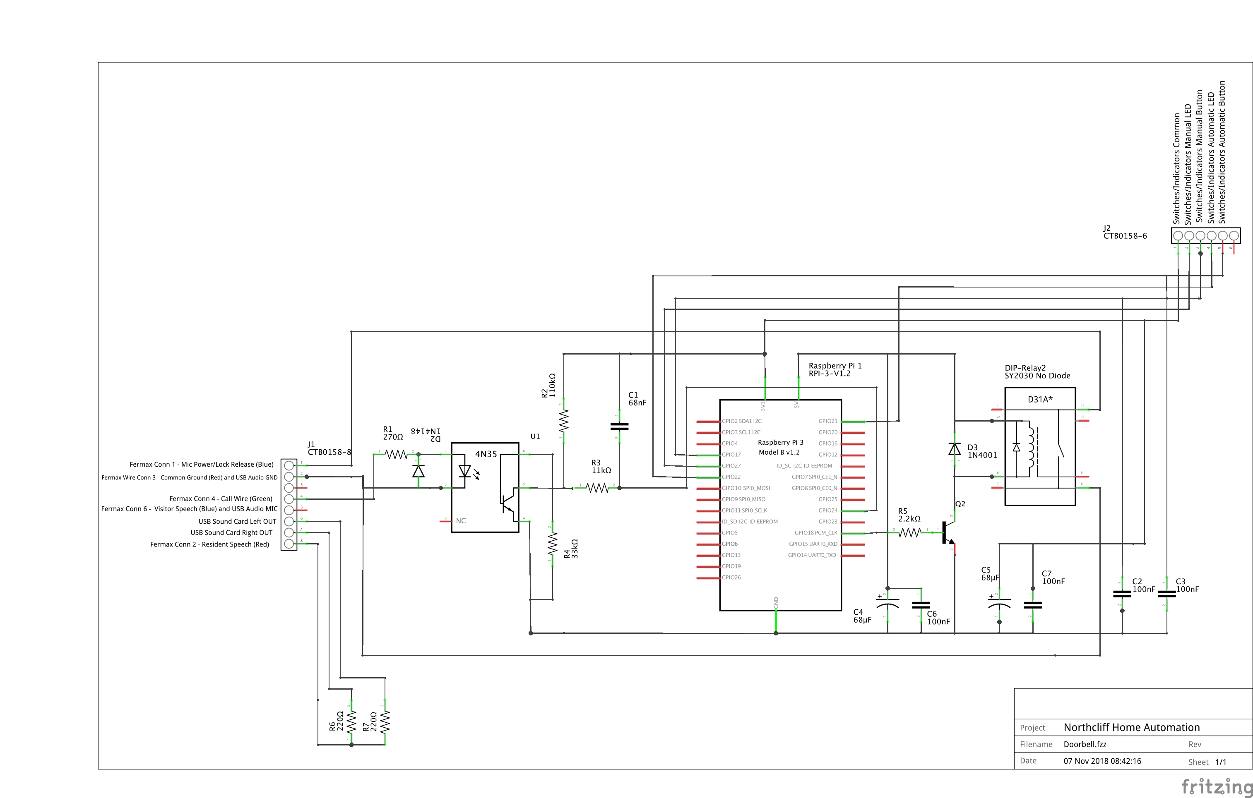Select the R4 33kΩ resistor symbol
Image resolution: width=1253 pixels, height=798 pixels.
point(552,544)
